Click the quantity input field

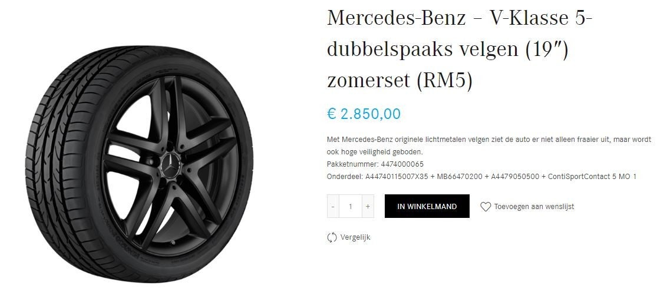click(x=351, y=206)
